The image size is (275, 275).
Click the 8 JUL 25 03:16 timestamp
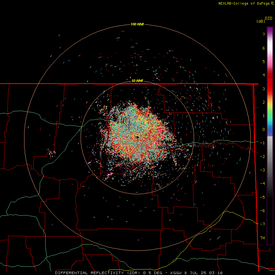pos(204,273)
